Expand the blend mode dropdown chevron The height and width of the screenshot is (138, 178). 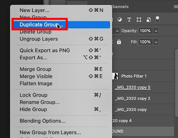(x=117, y=31)
